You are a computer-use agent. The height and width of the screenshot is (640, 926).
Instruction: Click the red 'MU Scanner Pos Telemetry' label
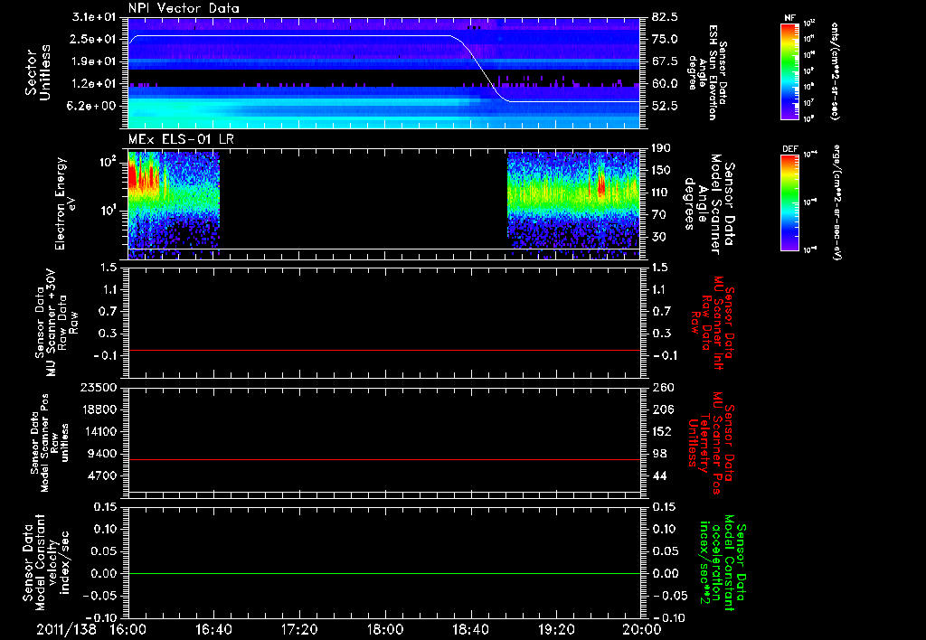[x=711, y=443]
